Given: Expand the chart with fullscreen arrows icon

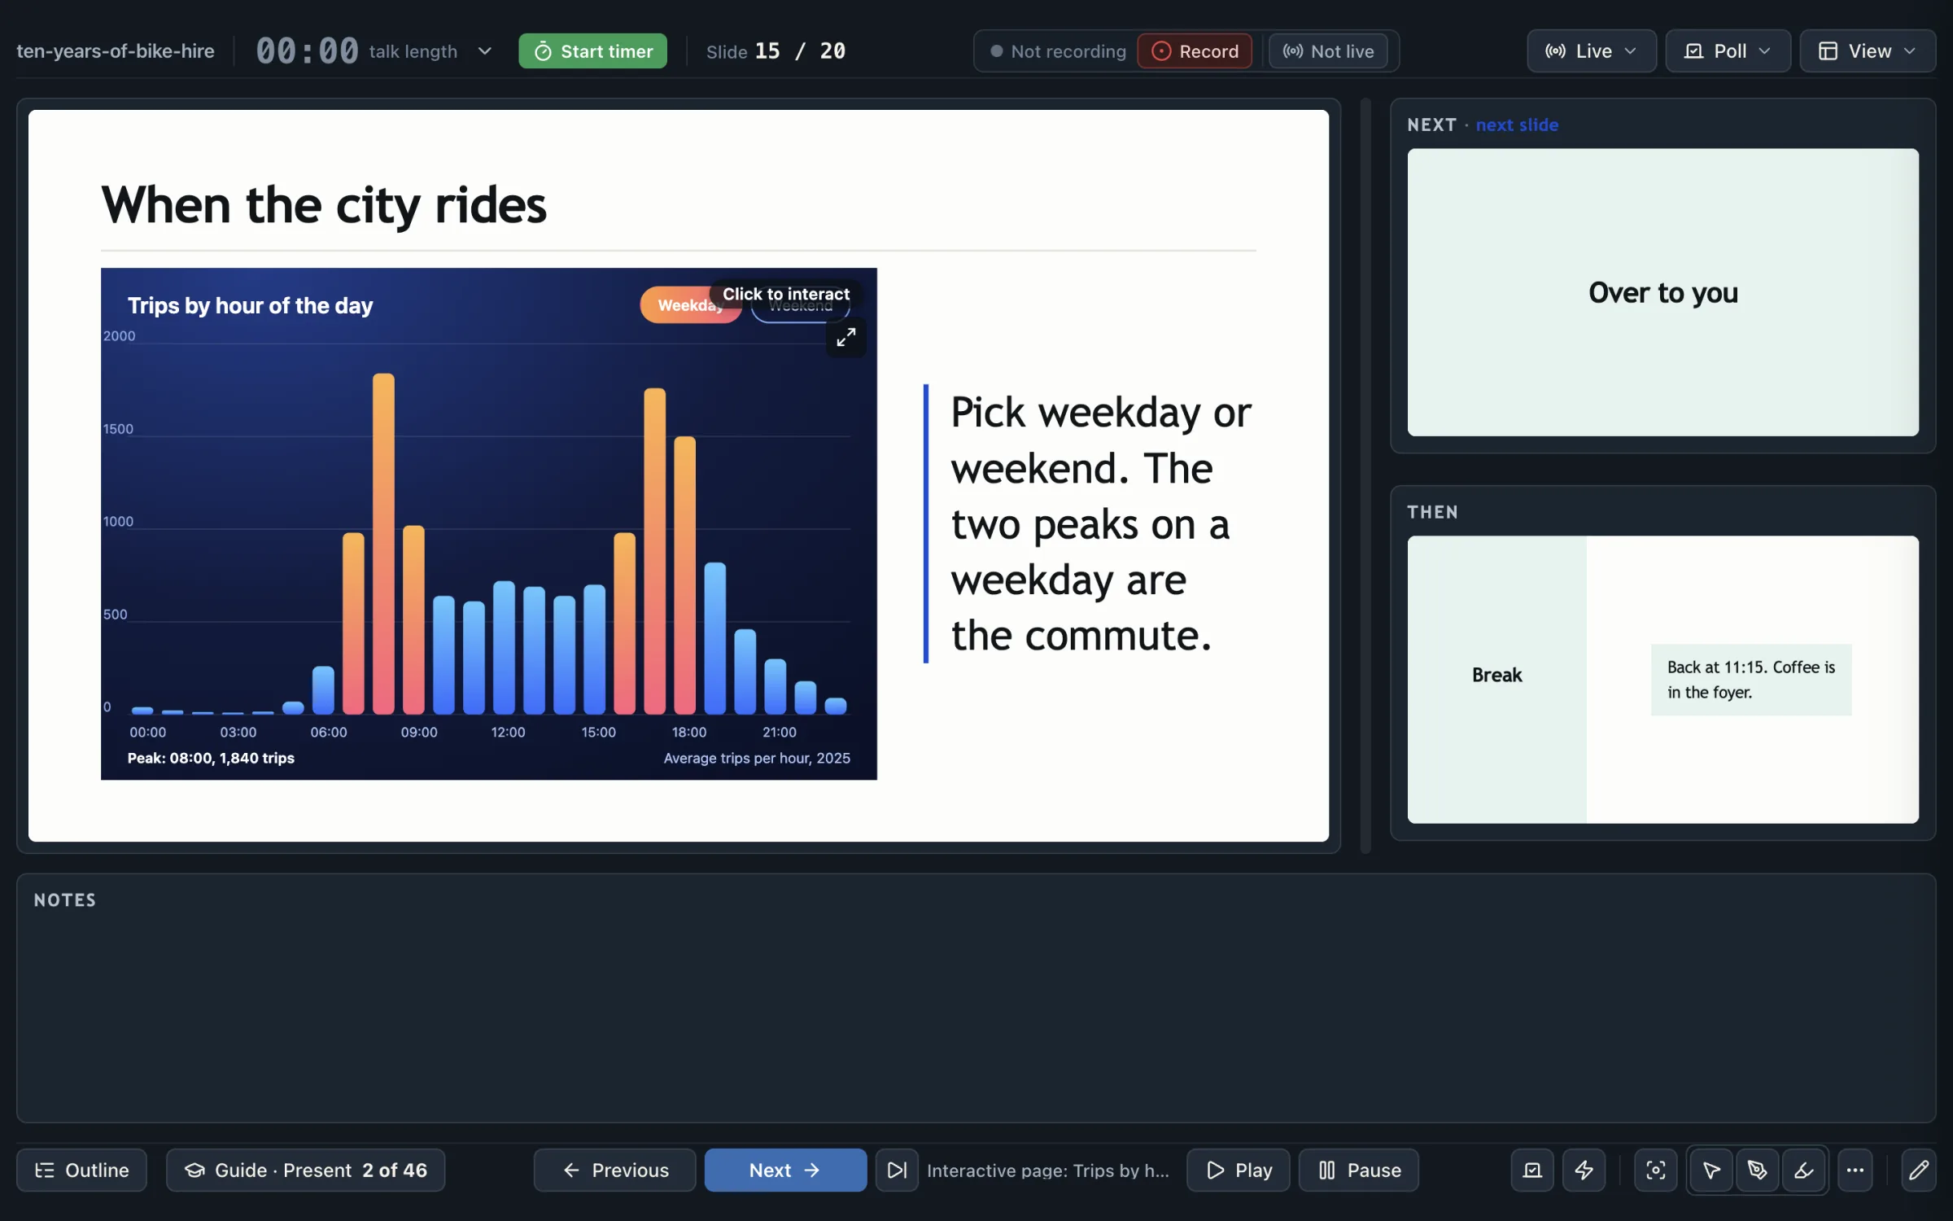Looking at the screenshot, I should pos(845,337).
